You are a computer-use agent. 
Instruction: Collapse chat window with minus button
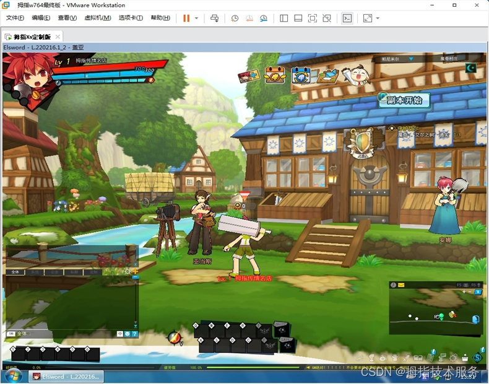point(136,277)
